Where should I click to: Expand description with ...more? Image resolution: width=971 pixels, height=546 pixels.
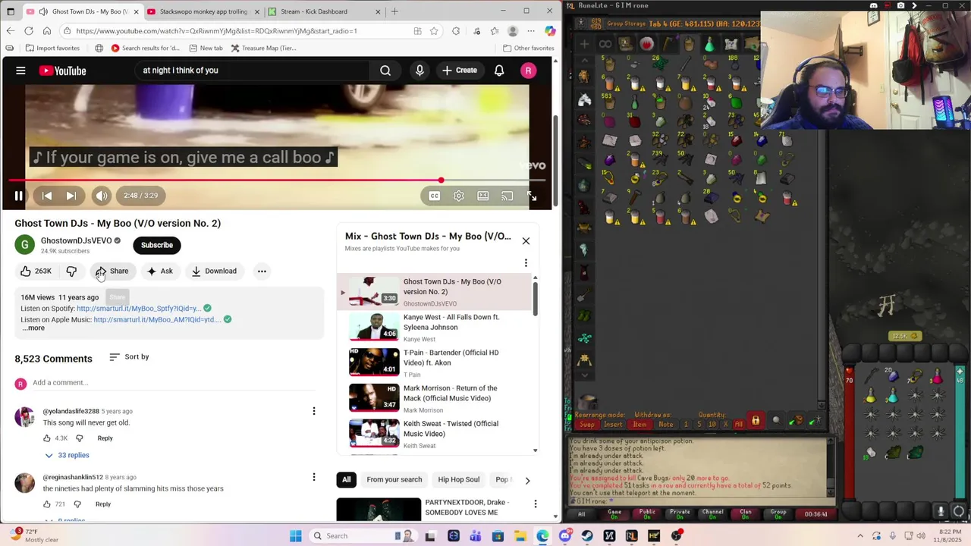[x=33, y=328]
